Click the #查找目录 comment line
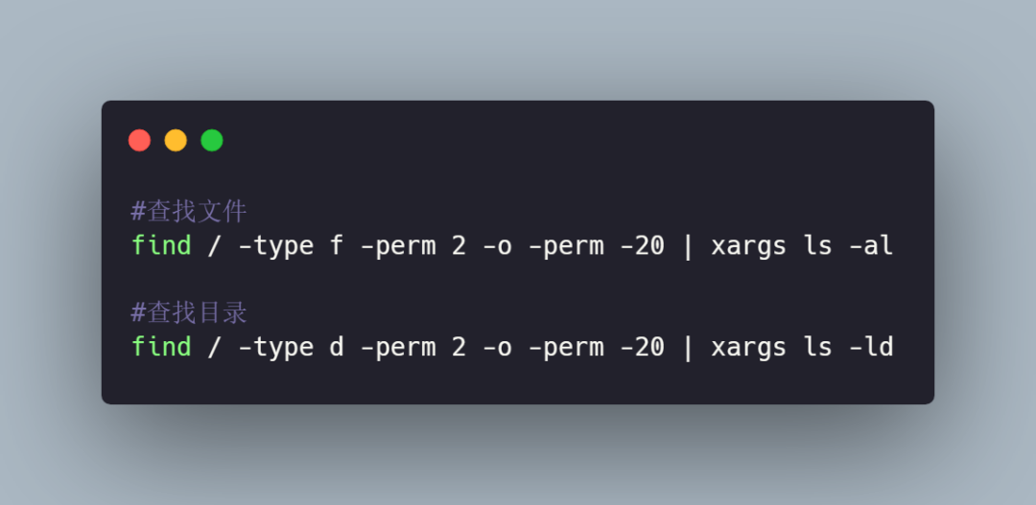The height and width of the screenshot is (505, 1036). [x=189, y=313]
